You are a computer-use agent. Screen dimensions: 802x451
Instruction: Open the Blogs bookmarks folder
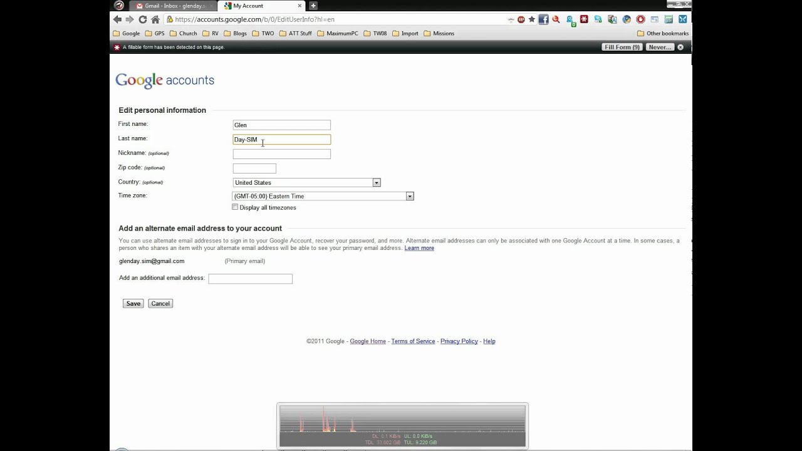(x=235, y=33)
